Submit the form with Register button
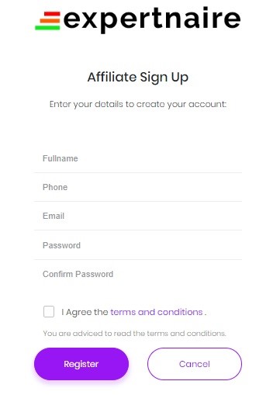Image resolution: width=280 pixels, height=395 pixels. coord(81,364)
